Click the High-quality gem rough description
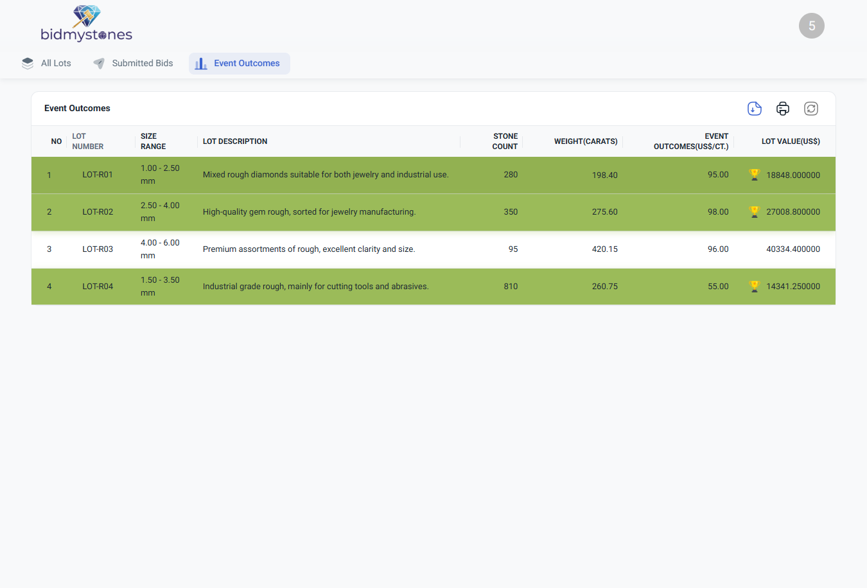The image size is (867, 588). [x=310, y=212]
